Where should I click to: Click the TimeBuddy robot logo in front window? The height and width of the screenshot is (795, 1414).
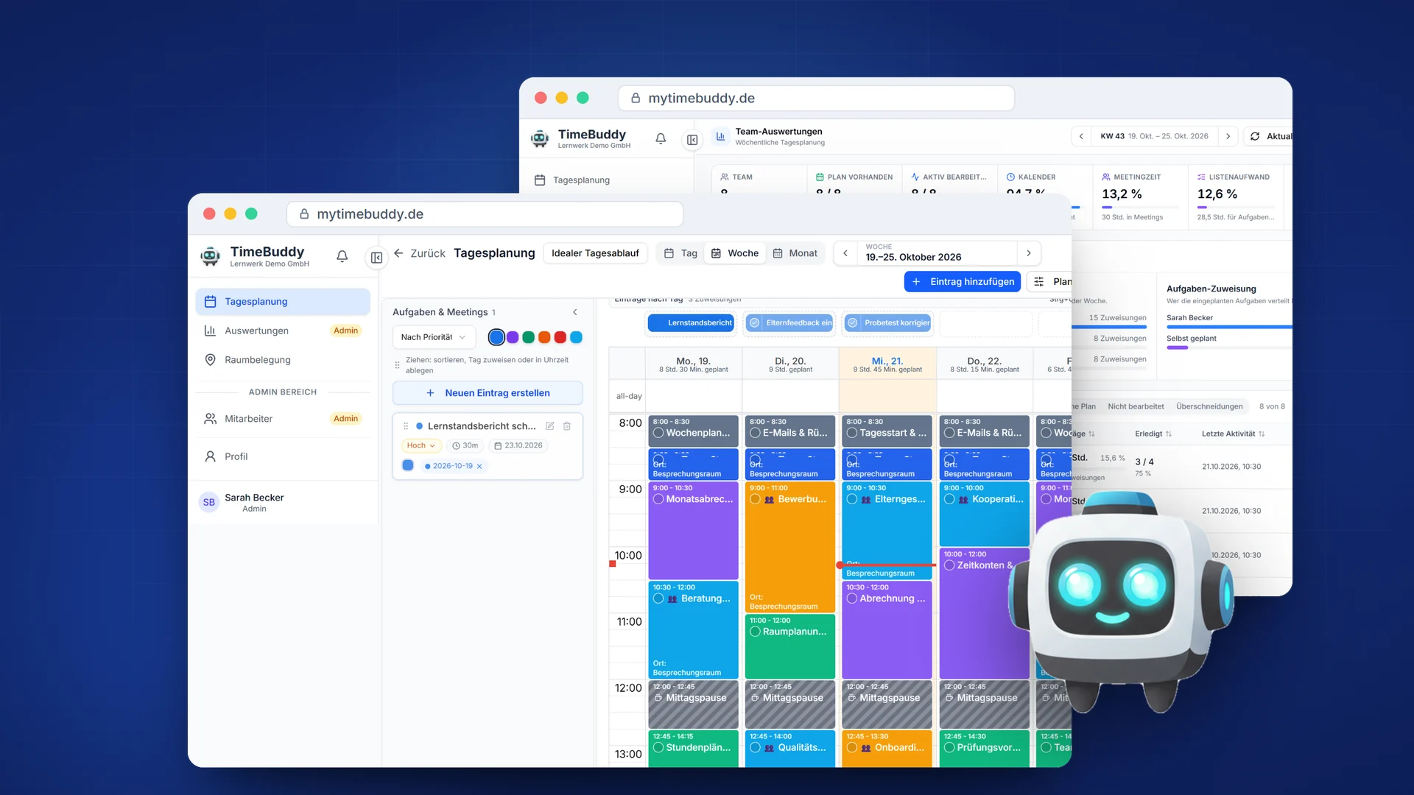tap(211, 256)
